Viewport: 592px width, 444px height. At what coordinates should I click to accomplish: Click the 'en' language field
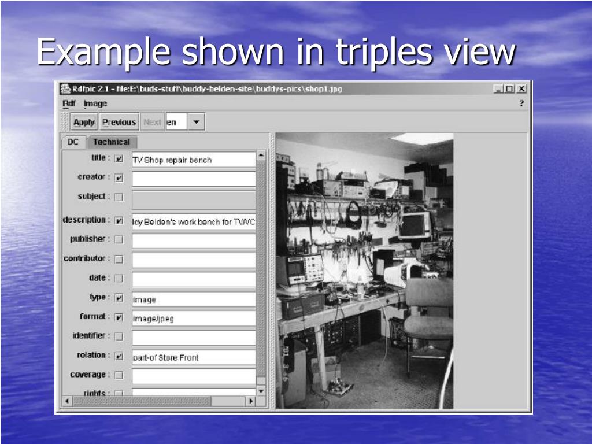tap(176, 122)
